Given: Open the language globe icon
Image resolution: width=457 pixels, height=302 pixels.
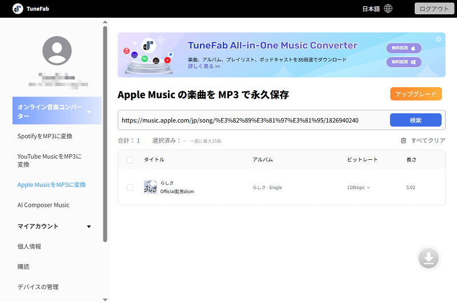Looking at the screenshot, I should (x=388, y=9).
